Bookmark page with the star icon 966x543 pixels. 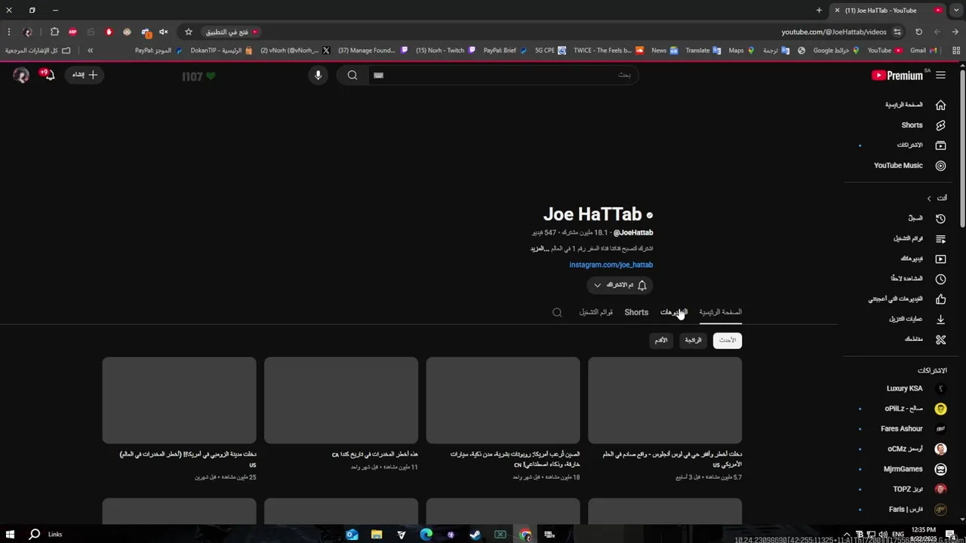click(x=189, y=32)
